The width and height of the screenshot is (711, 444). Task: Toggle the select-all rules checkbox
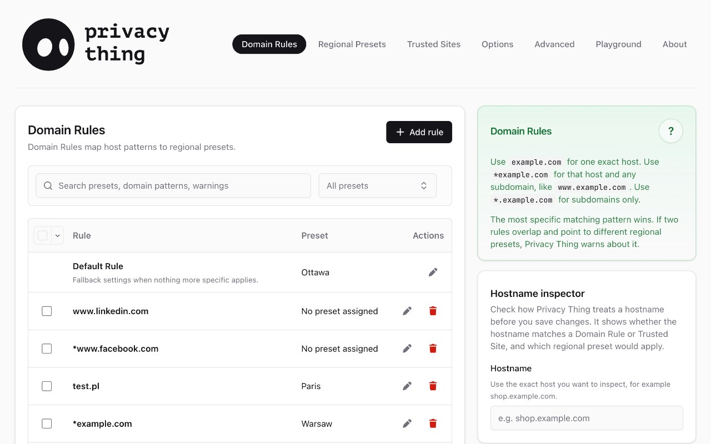click(42, 235)
